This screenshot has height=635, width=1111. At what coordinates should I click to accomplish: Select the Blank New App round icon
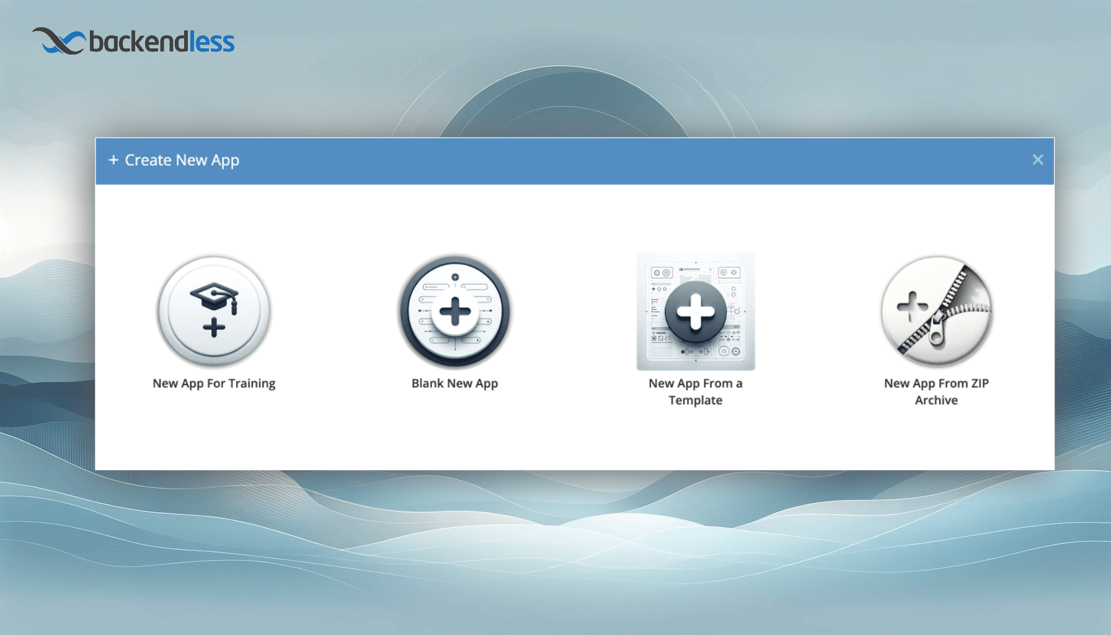click(x=454, y=311)
